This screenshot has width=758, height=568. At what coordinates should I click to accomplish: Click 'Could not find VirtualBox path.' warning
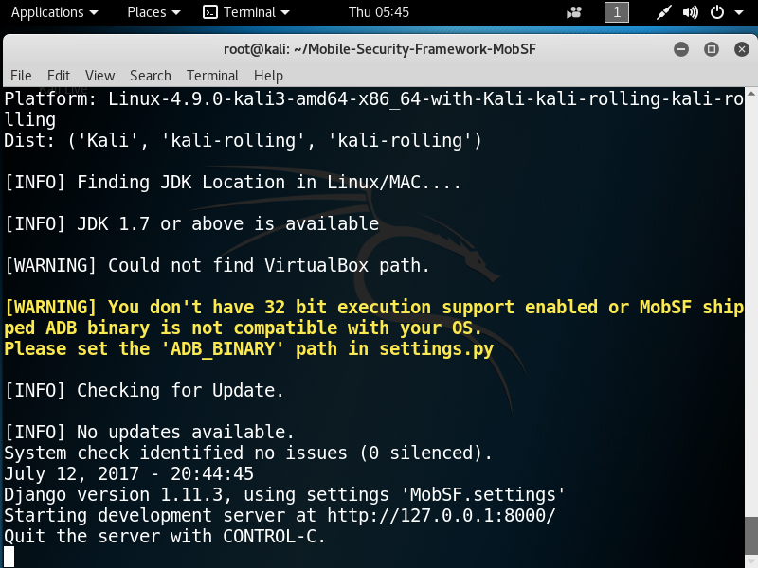pyautogui.click(x=217, y=265)
